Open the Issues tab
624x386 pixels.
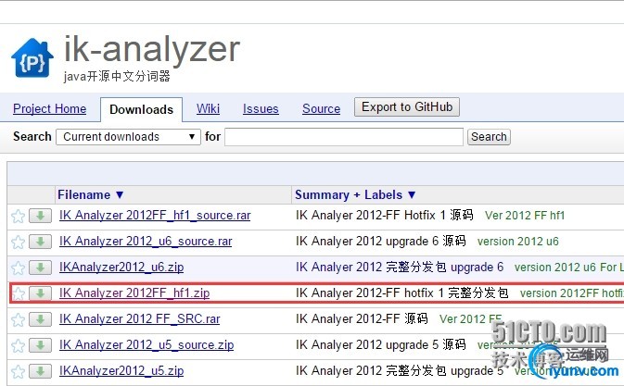(261, 109)
